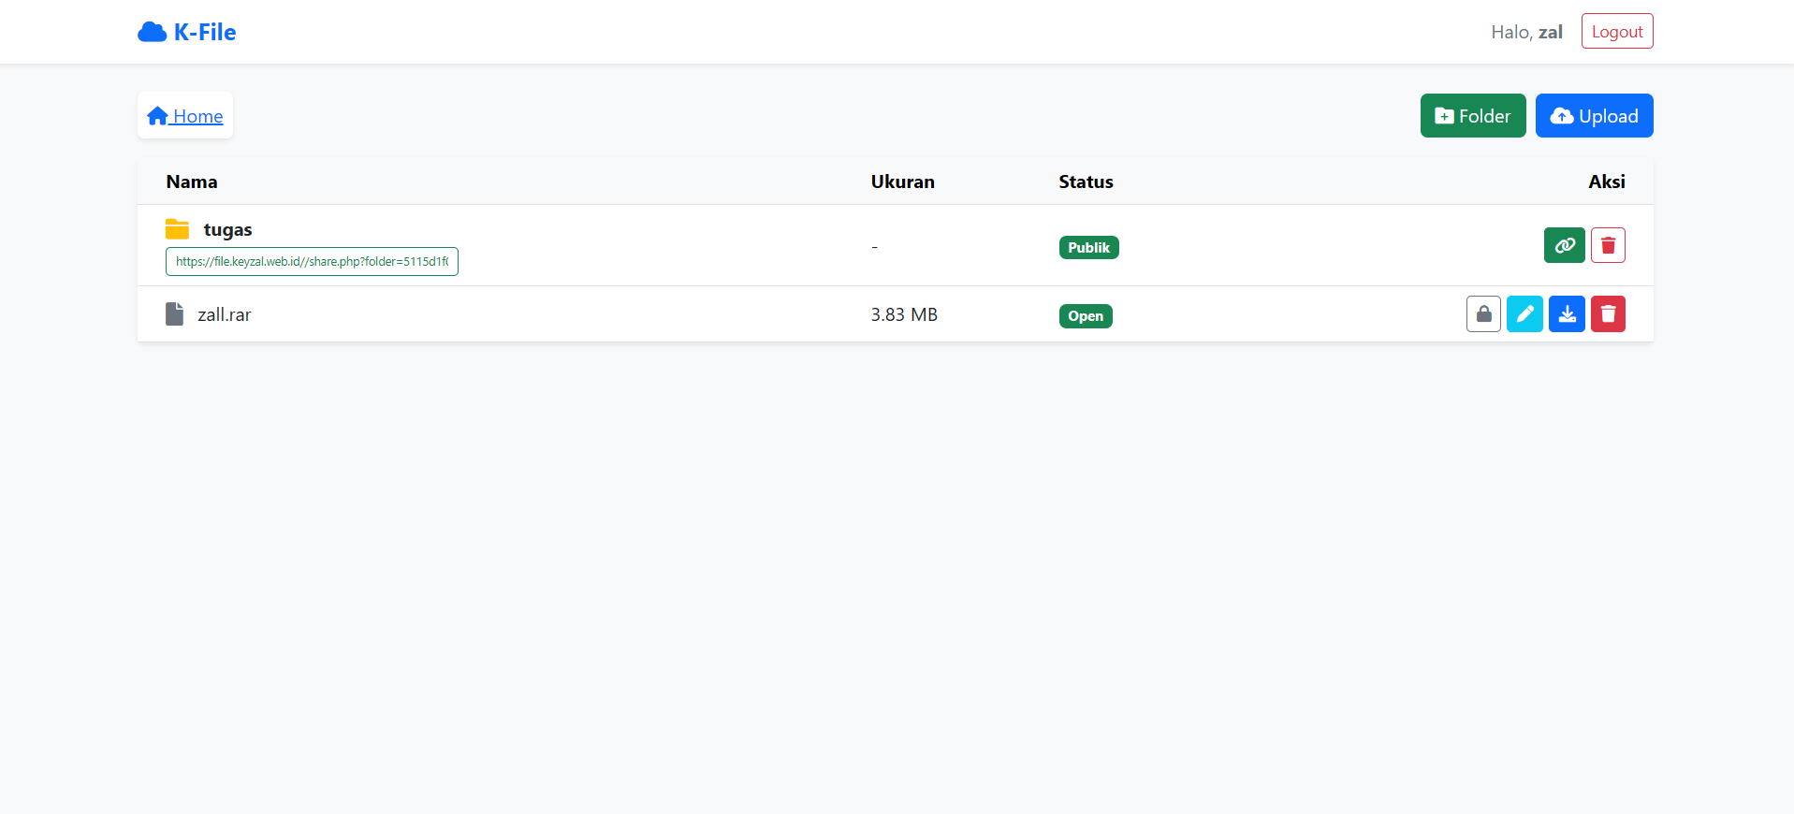The image size is (1794, 814).
Task: Delete the tugas folder
Action: (x=1608, y=246)
